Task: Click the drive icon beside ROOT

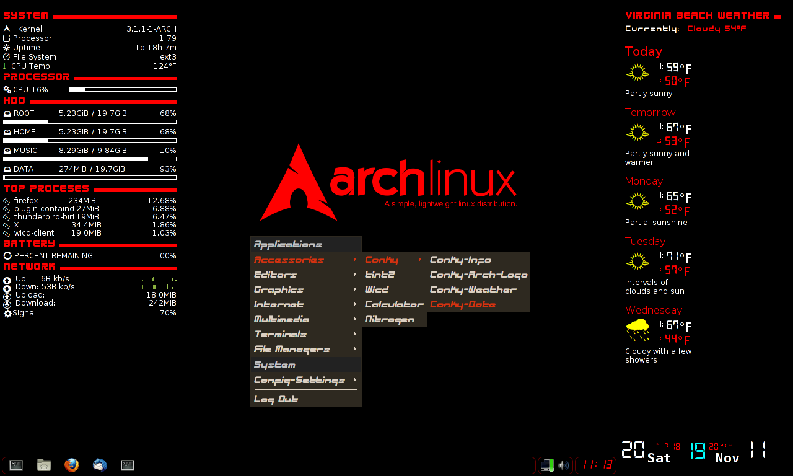Action: (x=7, y=114)
